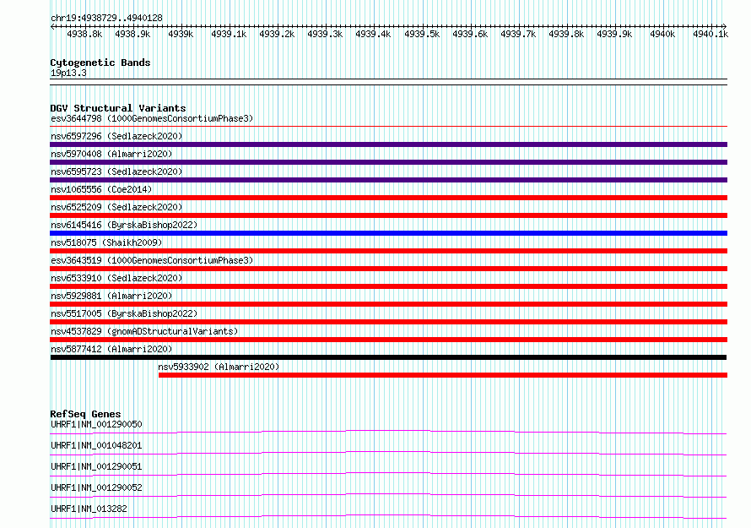Open variant nsv5933902 (Almarri2020)

tap(219, 367)
